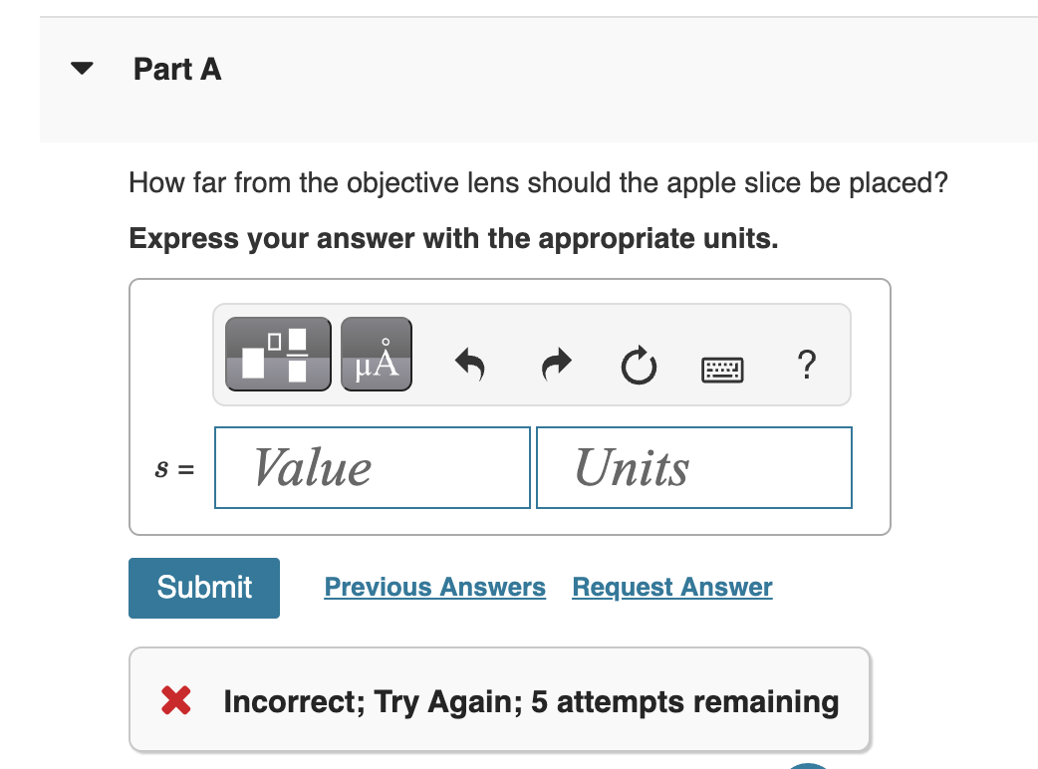Open the on-screen keyboard icon
The width and height of the screenshot is (1038, 769).
click(x=721, y=369)
